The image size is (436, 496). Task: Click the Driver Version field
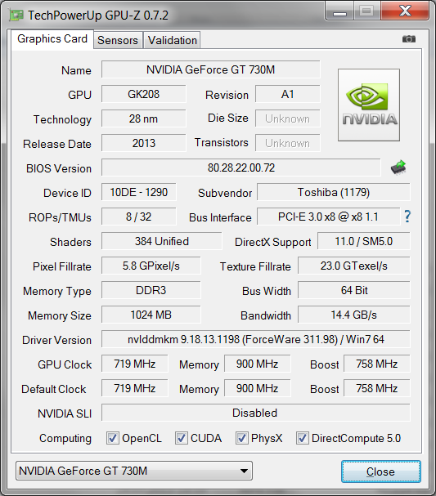255,339
